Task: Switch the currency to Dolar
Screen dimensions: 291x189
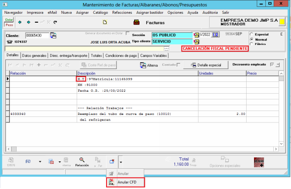Action: pyautogui.click(x=9, y=20)
